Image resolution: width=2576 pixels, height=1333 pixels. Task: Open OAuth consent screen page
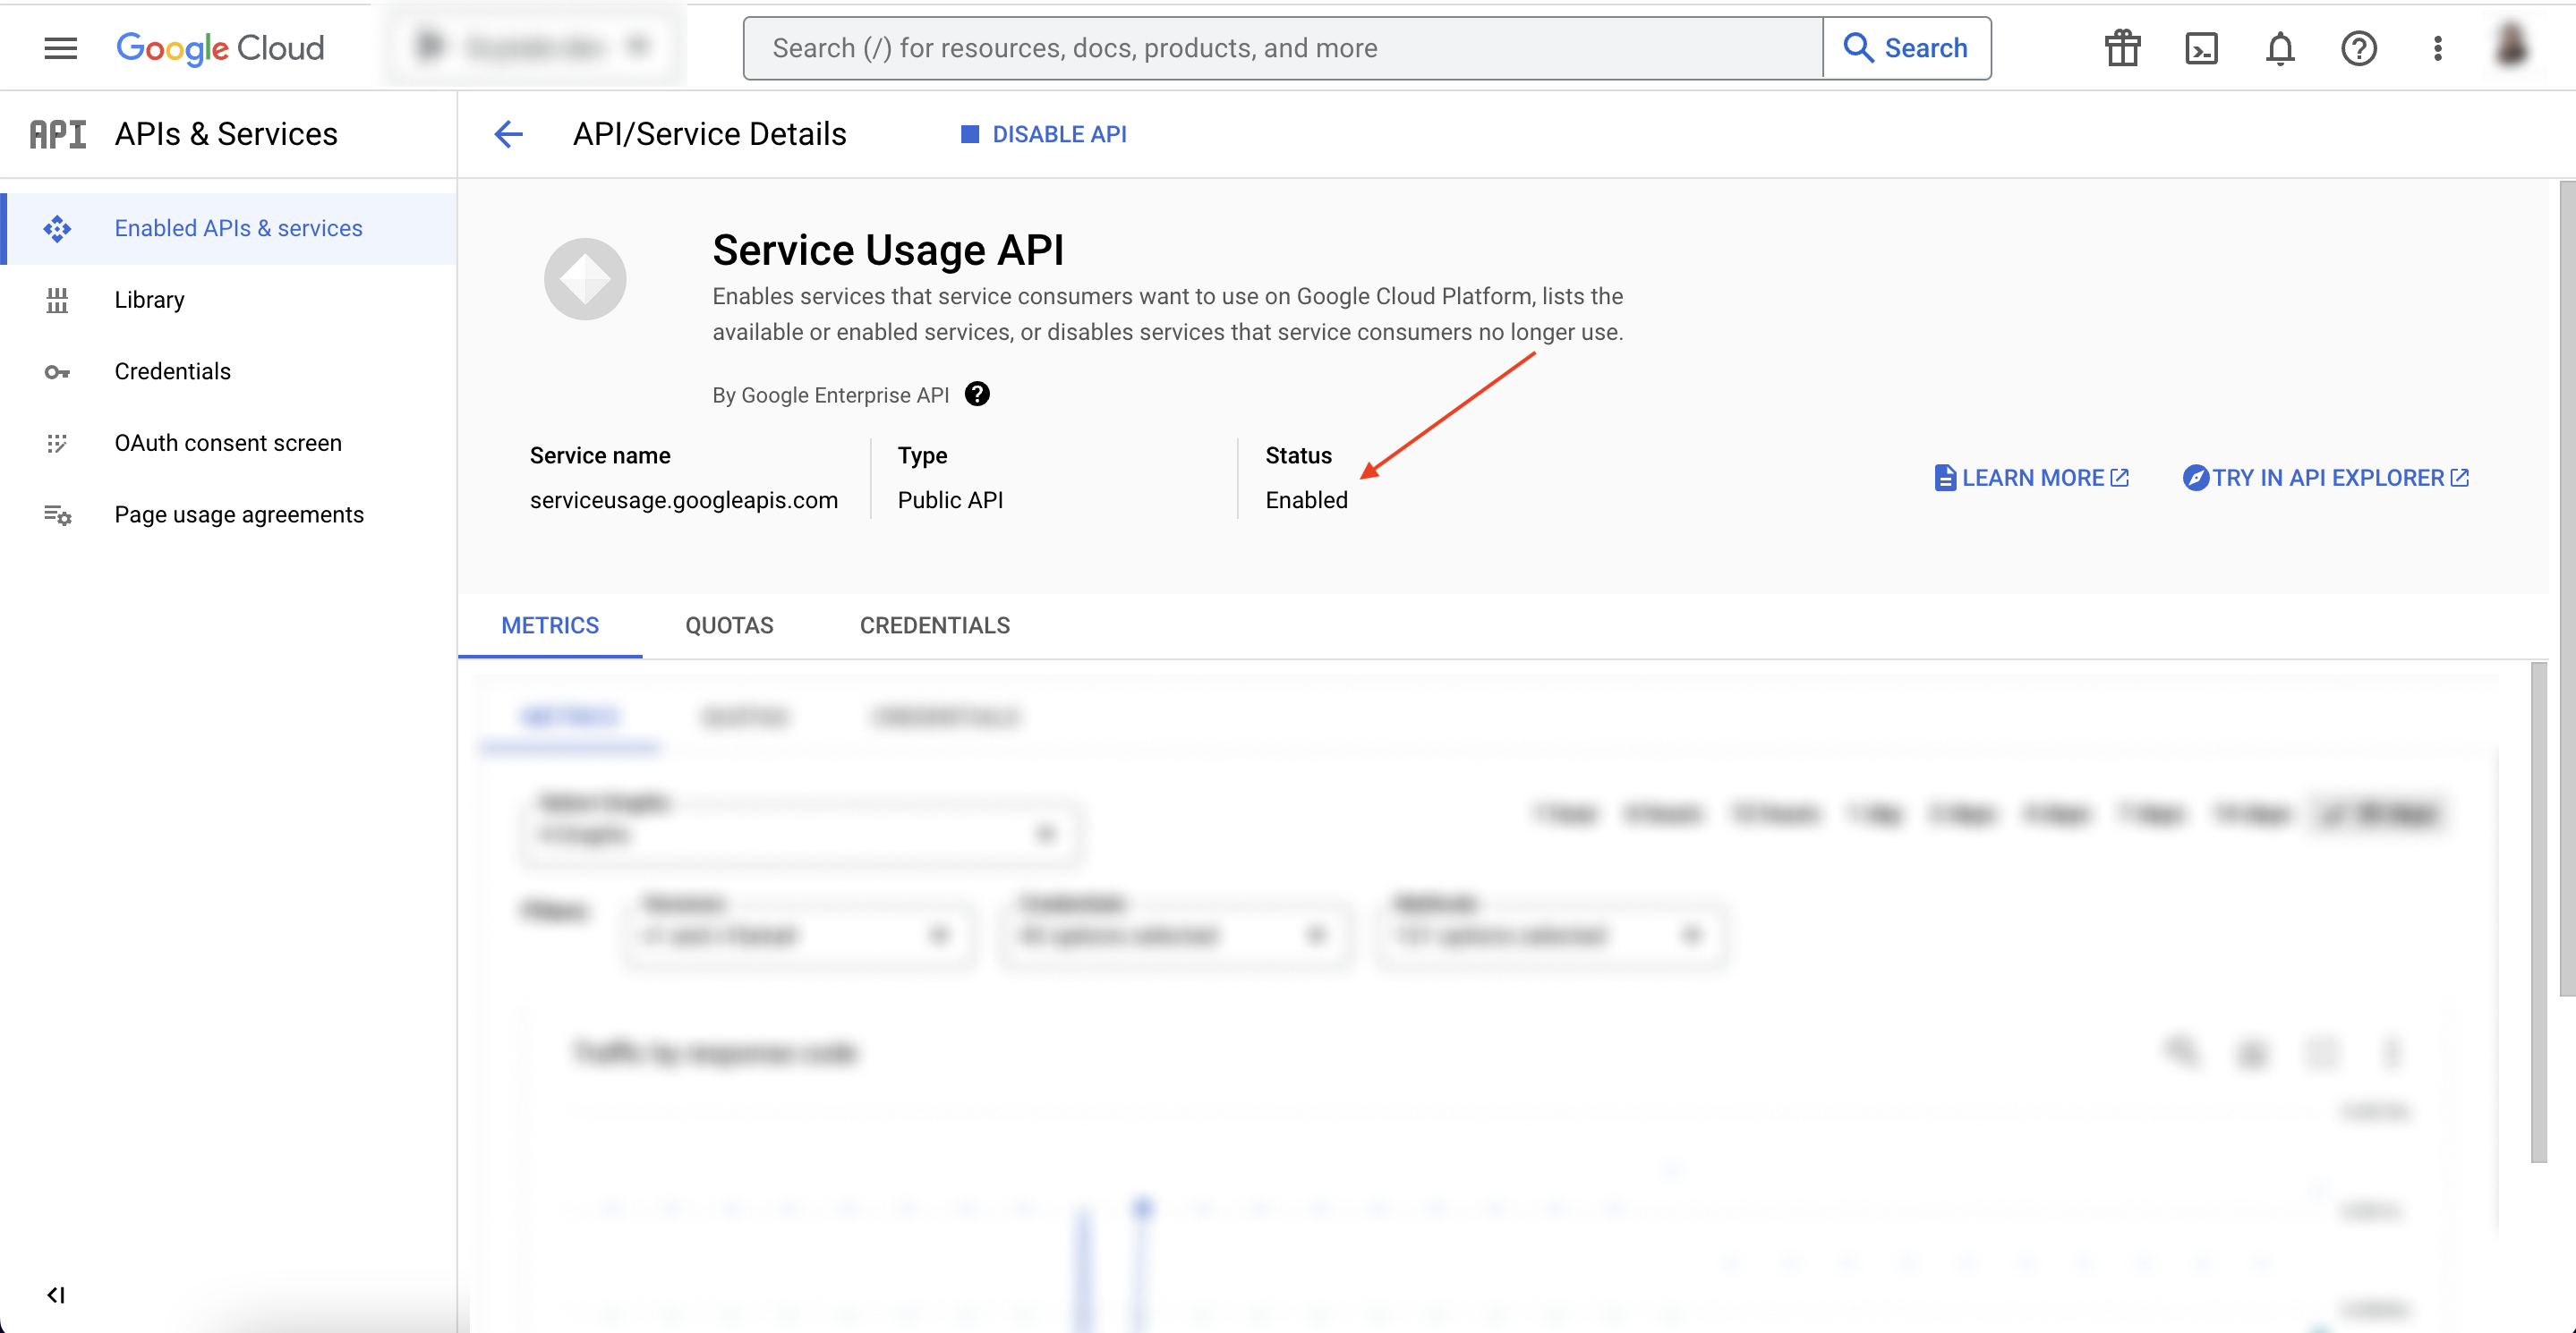click(228, 443)
